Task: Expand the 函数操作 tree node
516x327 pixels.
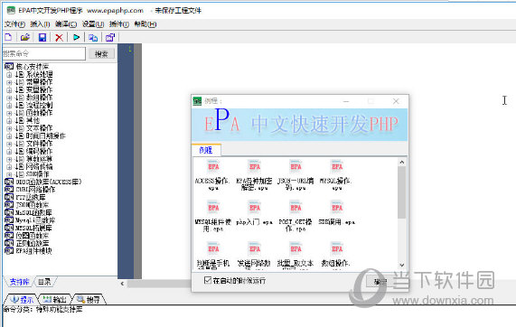Action: (9, 113)
